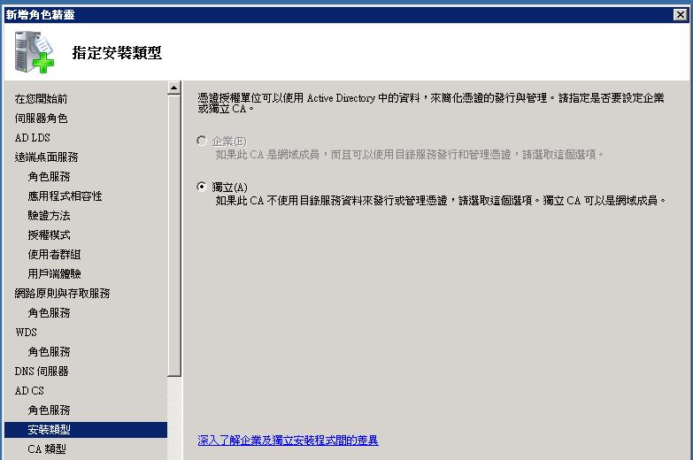Image resolution: width=693 pixels, height=460 pixels.
Task: Select 遠端桌面服務 in the sidebar
Action: 46,157
